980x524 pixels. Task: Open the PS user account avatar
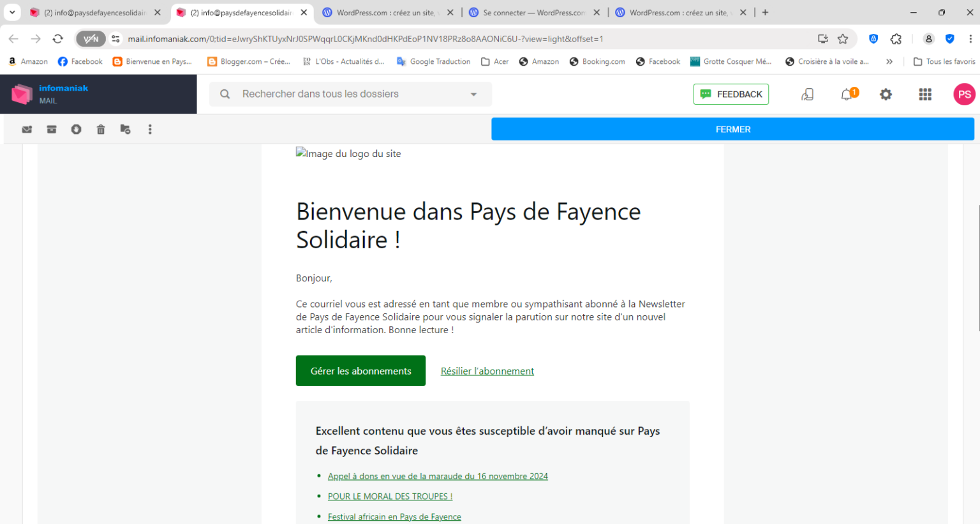(x=964, y=94)
